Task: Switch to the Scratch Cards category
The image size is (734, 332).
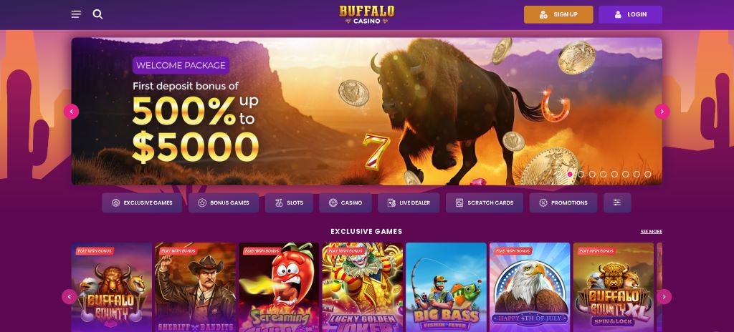Action: (x=485, y=202)
